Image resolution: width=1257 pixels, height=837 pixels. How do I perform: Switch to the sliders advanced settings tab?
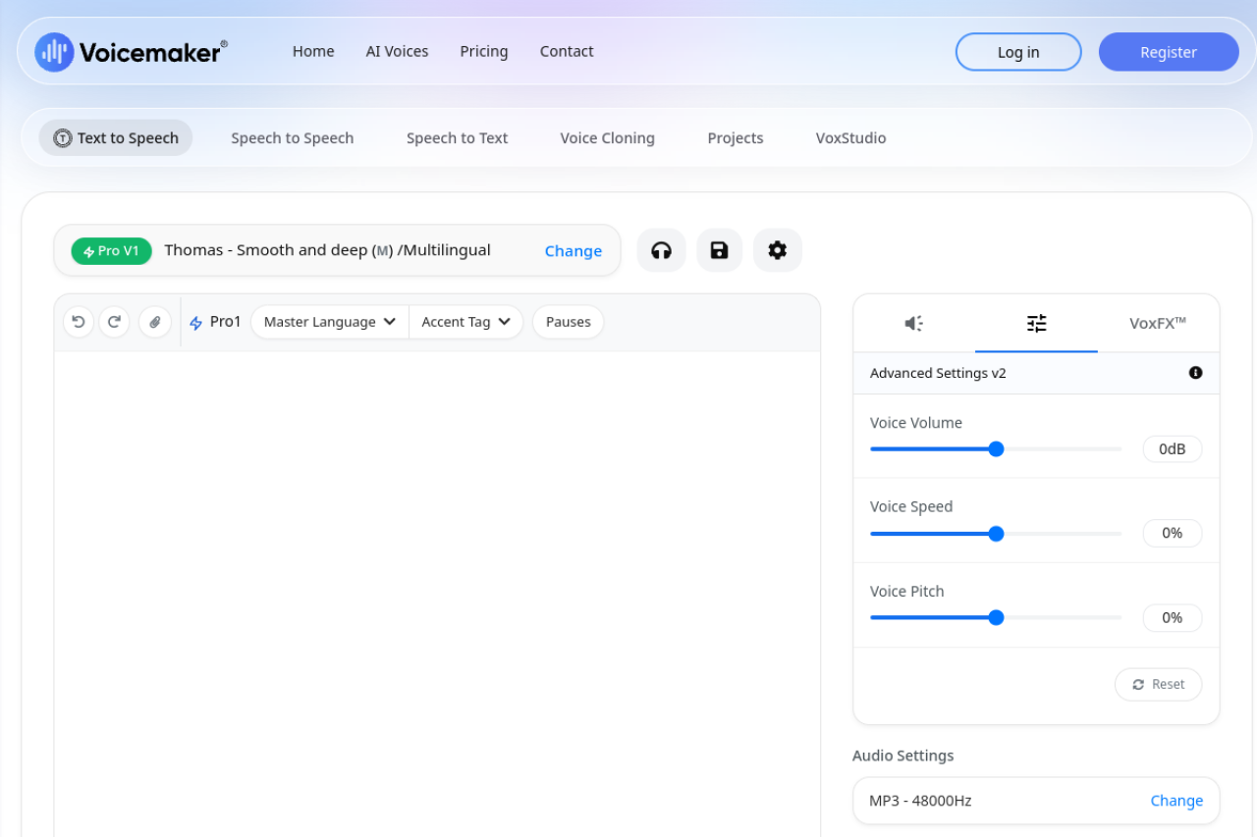click(x=1036, y=323)
